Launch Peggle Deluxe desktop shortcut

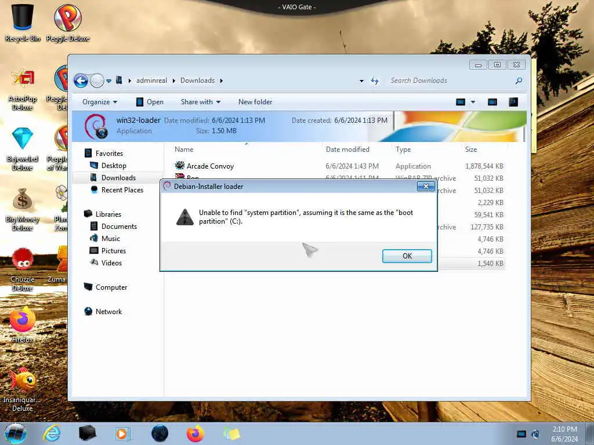click(68, 22)
